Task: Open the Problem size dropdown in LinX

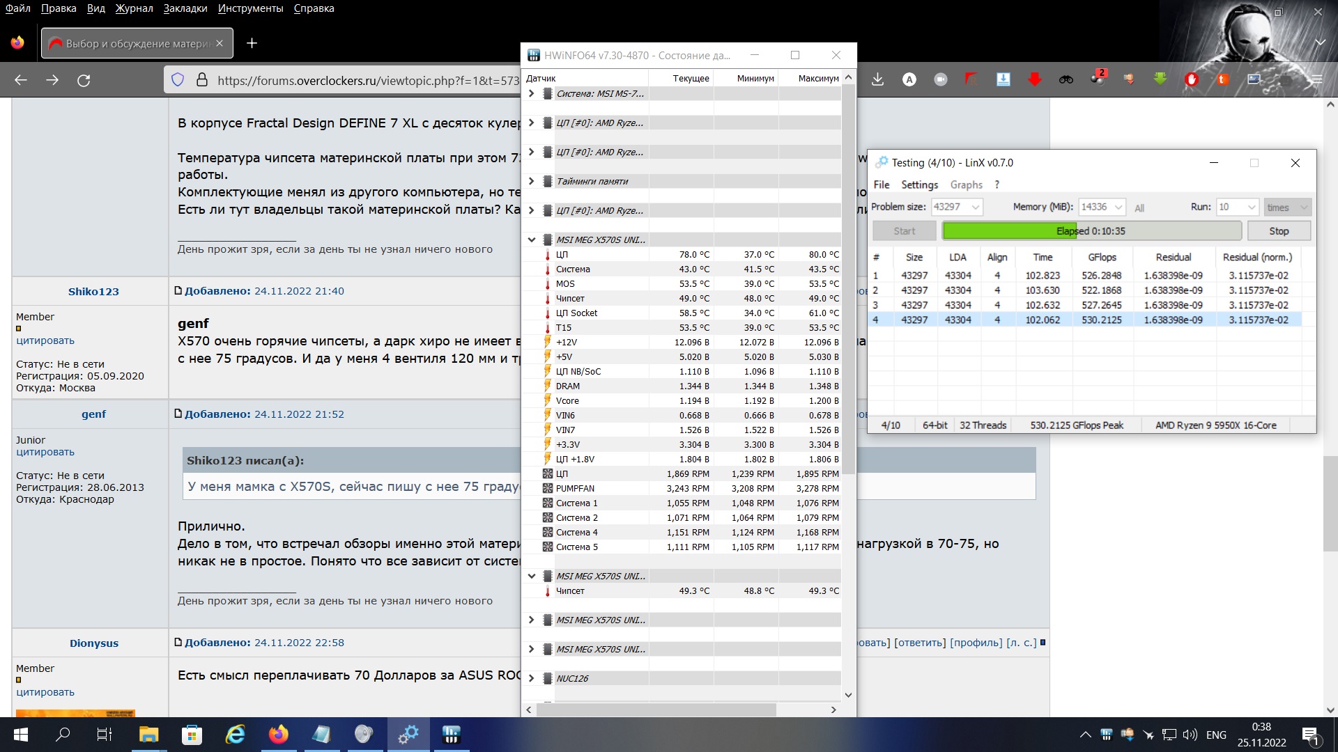Action: [x=976, y=207]
